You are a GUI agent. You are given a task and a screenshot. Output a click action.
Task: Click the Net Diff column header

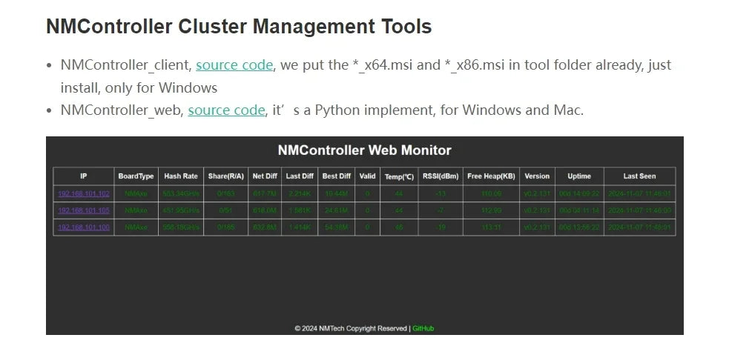265,176
